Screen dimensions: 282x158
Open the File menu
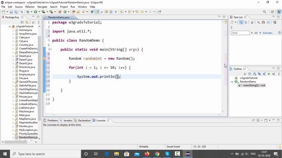click(3, 7)
